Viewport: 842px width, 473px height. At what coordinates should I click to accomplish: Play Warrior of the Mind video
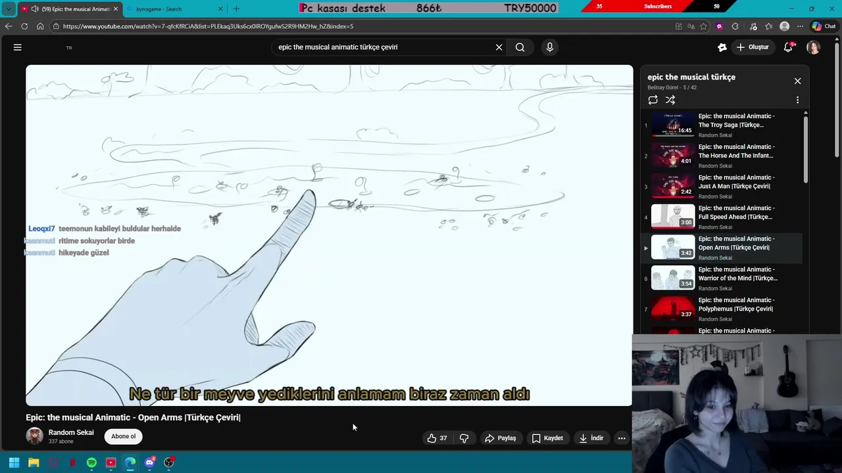click(722, 279)
